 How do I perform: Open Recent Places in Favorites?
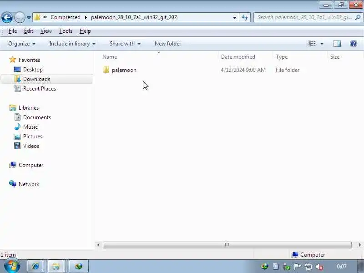pos(40,89)
